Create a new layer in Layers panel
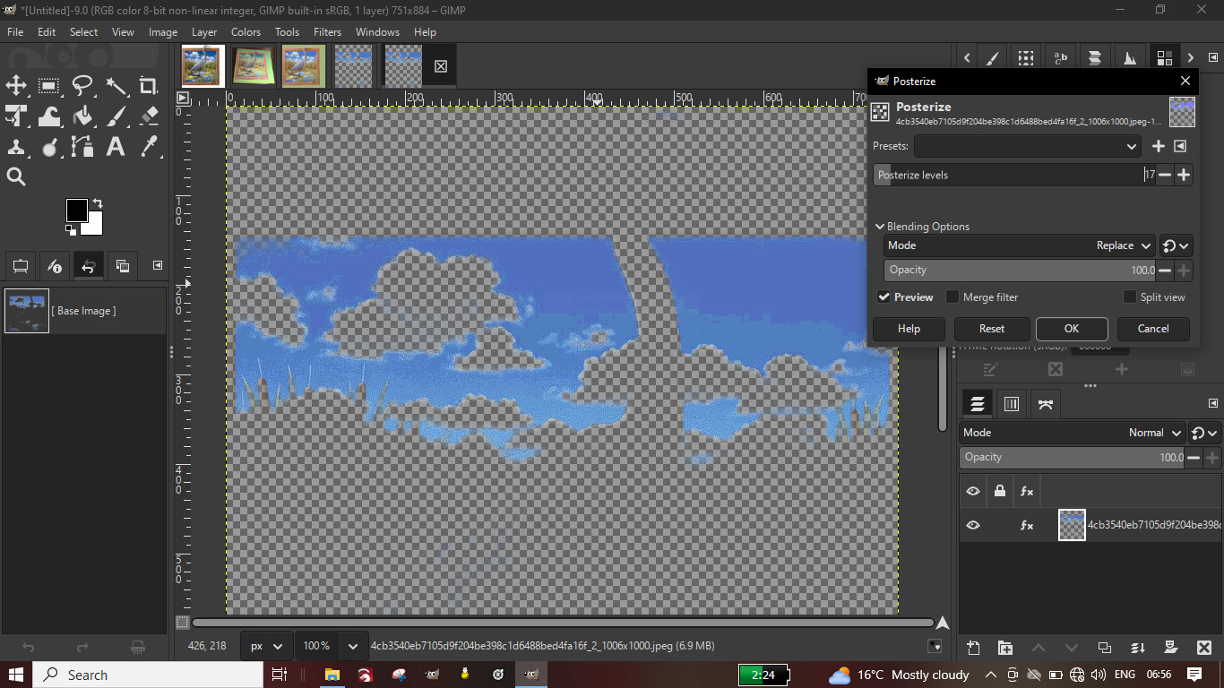This screenshot has height=688, width=1224. [973, 648]
